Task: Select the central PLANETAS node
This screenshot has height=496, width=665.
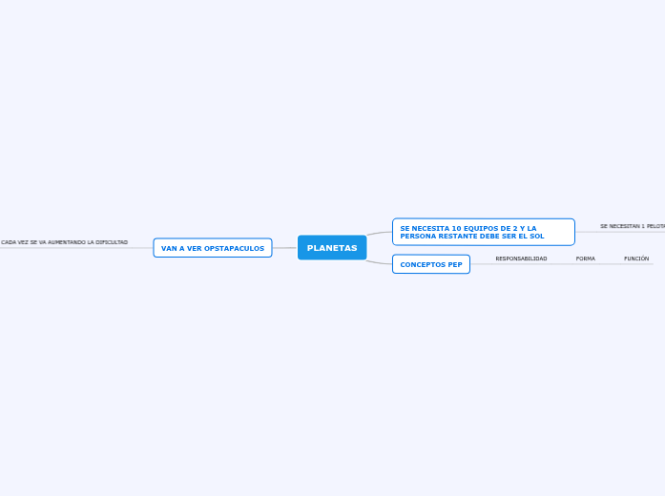Action: coord(332,248)
